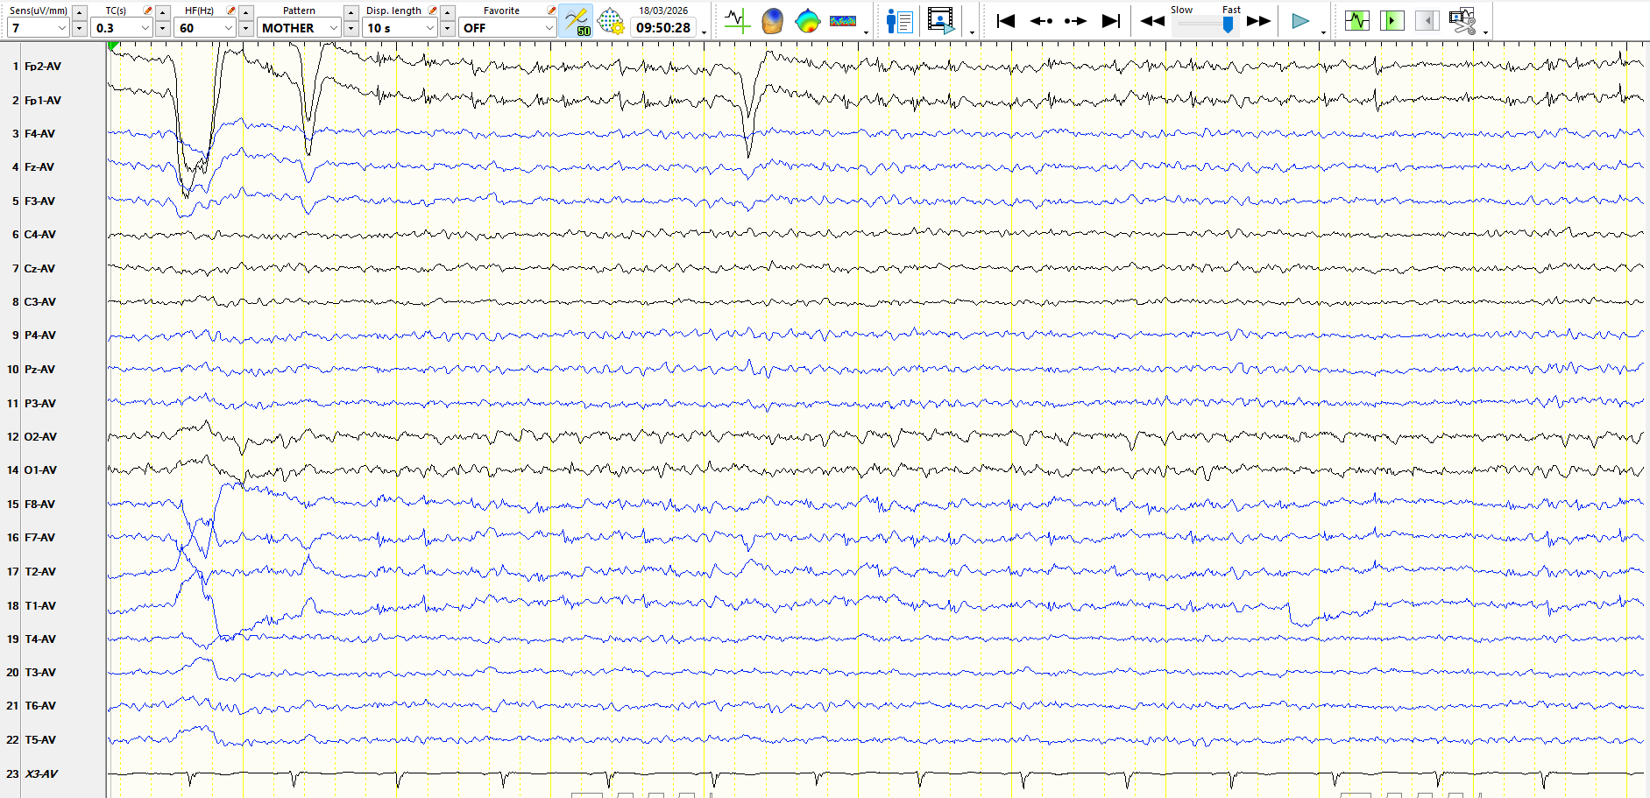Increase Sens value with up stepper
This screenshot has width=1650, height=798.
[79, 11]
